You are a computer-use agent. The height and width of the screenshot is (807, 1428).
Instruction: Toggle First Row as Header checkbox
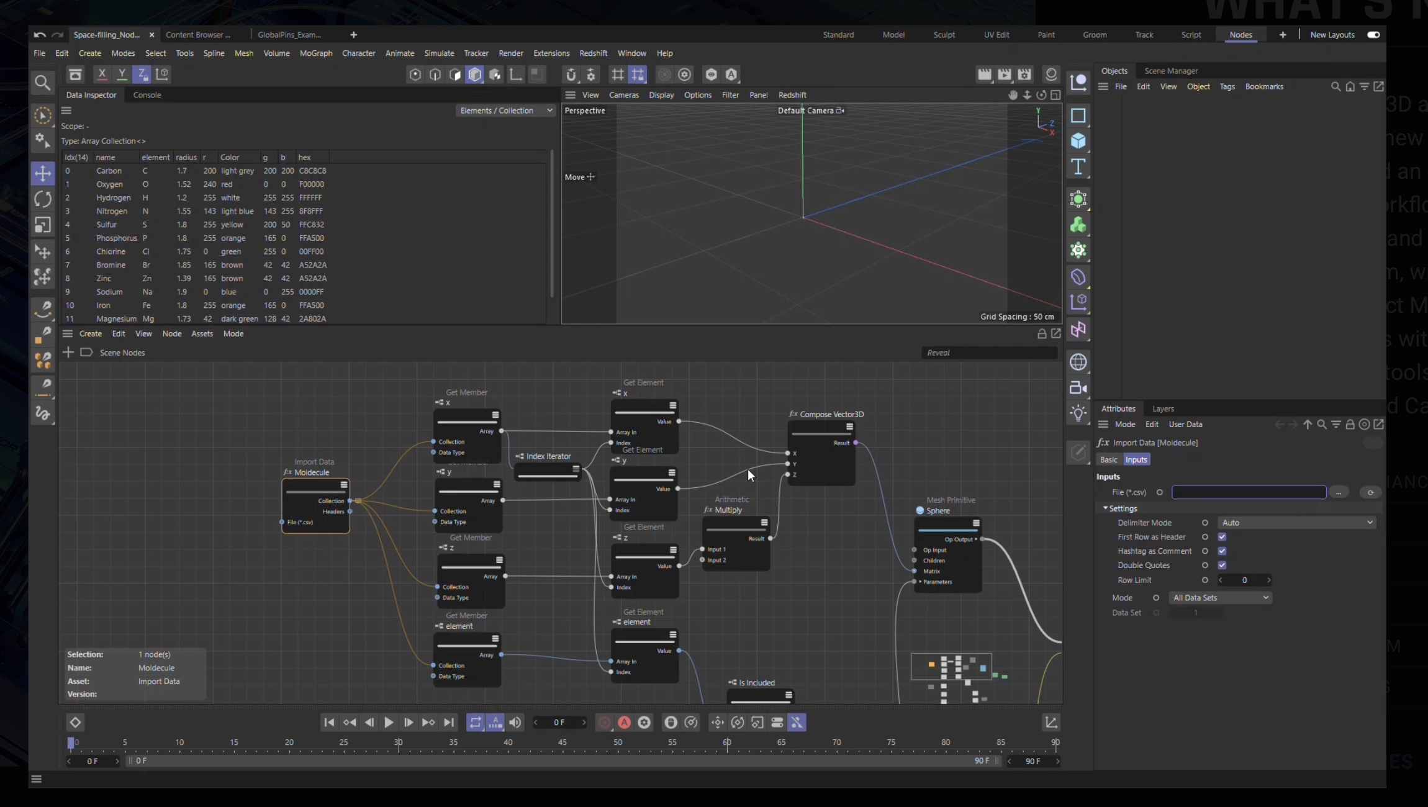(x=1222, y=537)
